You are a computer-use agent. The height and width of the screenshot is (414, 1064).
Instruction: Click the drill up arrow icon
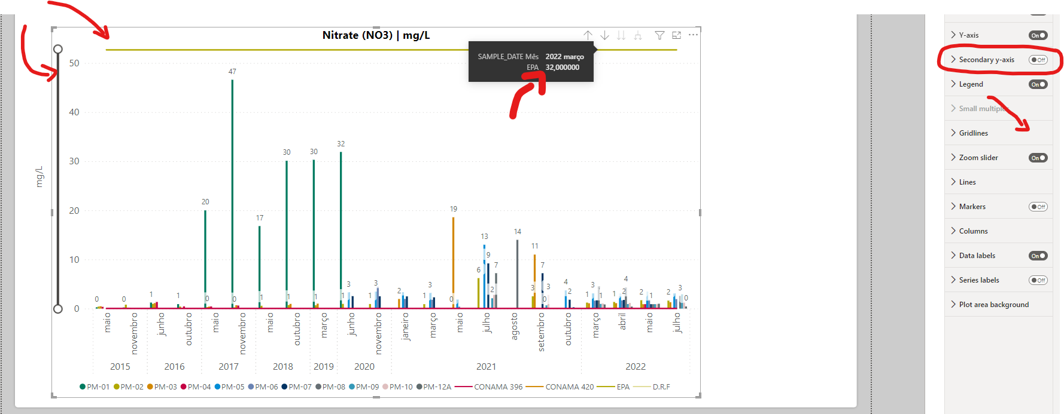pyautogui.click(x=588, y=35)
